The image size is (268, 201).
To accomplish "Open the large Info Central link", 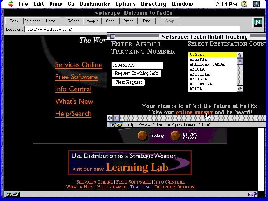I will click(x=73, y=89).
